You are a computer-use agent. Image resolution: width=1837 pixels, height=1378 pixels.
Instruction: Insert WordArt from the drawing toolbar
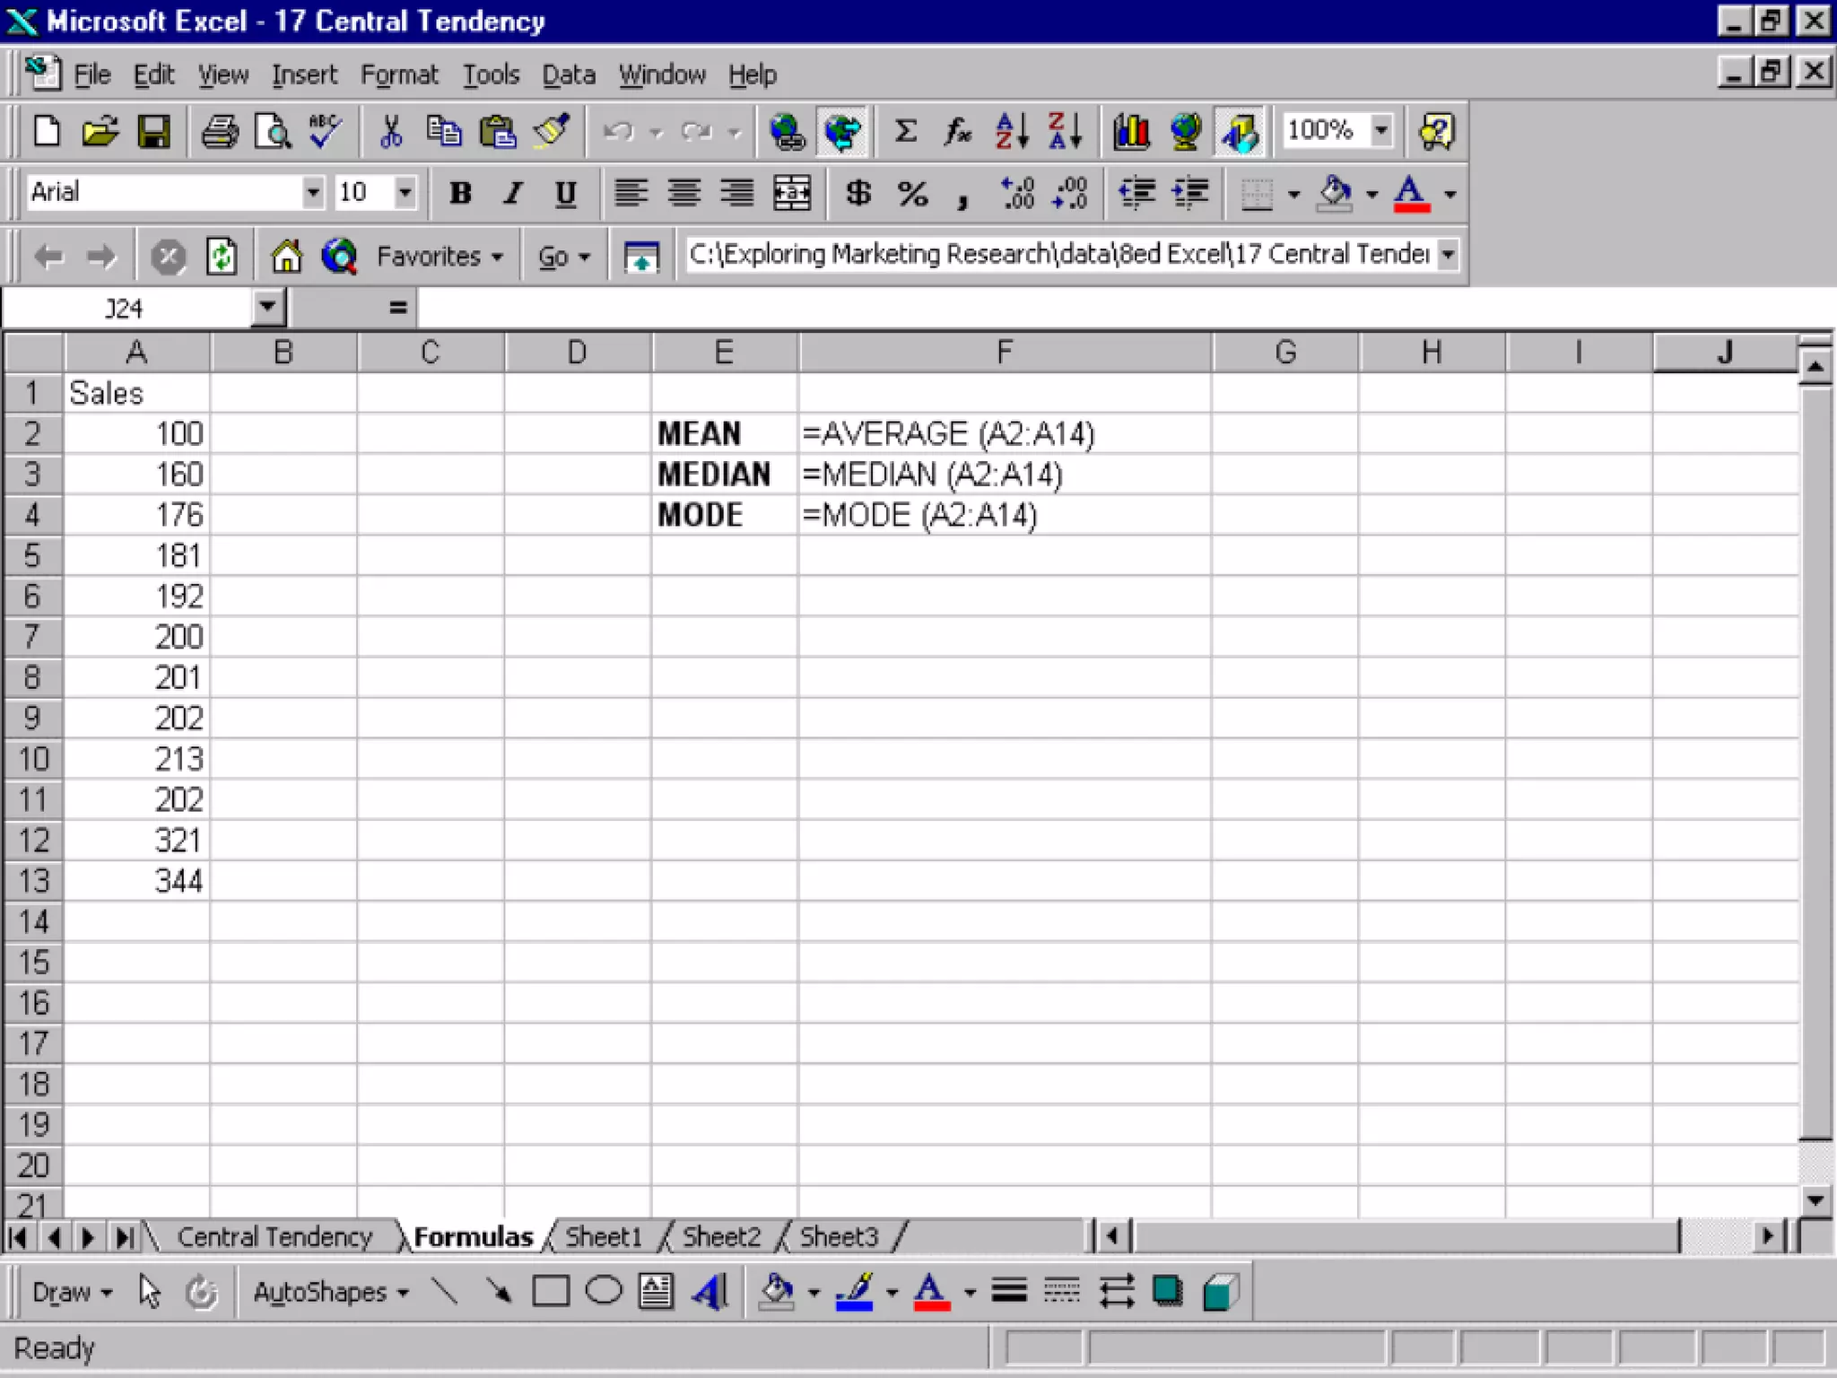710,1292
